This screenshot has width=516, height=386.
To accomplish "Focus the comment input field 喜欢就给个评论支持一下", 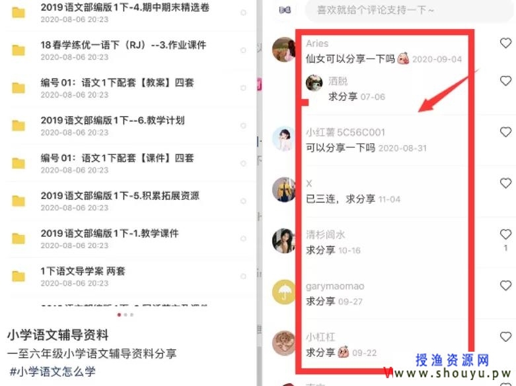I will [408, 11].
